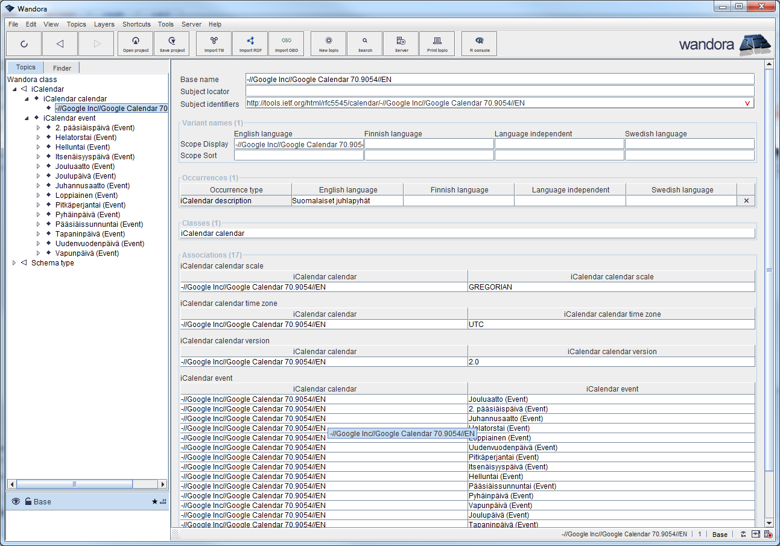Create a New topic
The height and width of the screenshot is (546, 780).
(328, 43)
